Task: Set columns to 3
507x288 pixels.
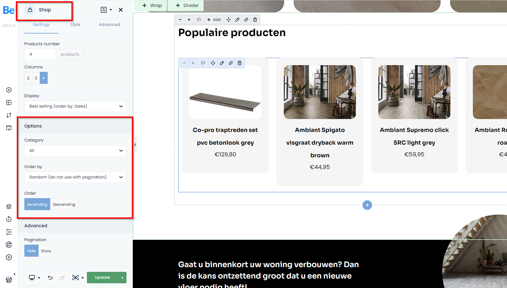Action: click(36, 78)
